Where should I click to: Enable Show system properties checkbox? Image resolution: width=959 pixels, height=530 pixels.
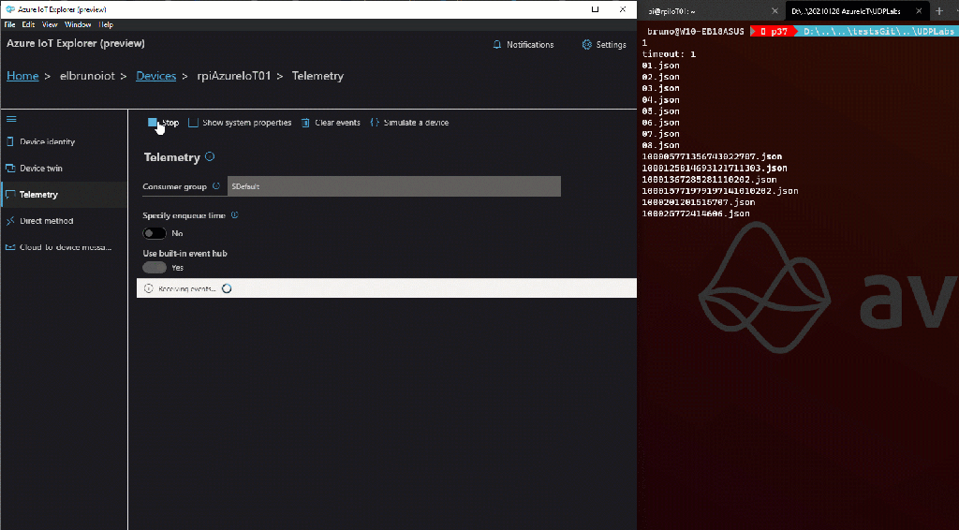pos(194,123)
